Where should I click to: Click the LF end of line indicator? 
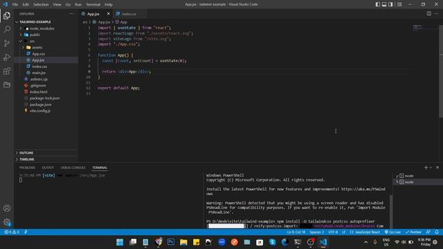344,232
